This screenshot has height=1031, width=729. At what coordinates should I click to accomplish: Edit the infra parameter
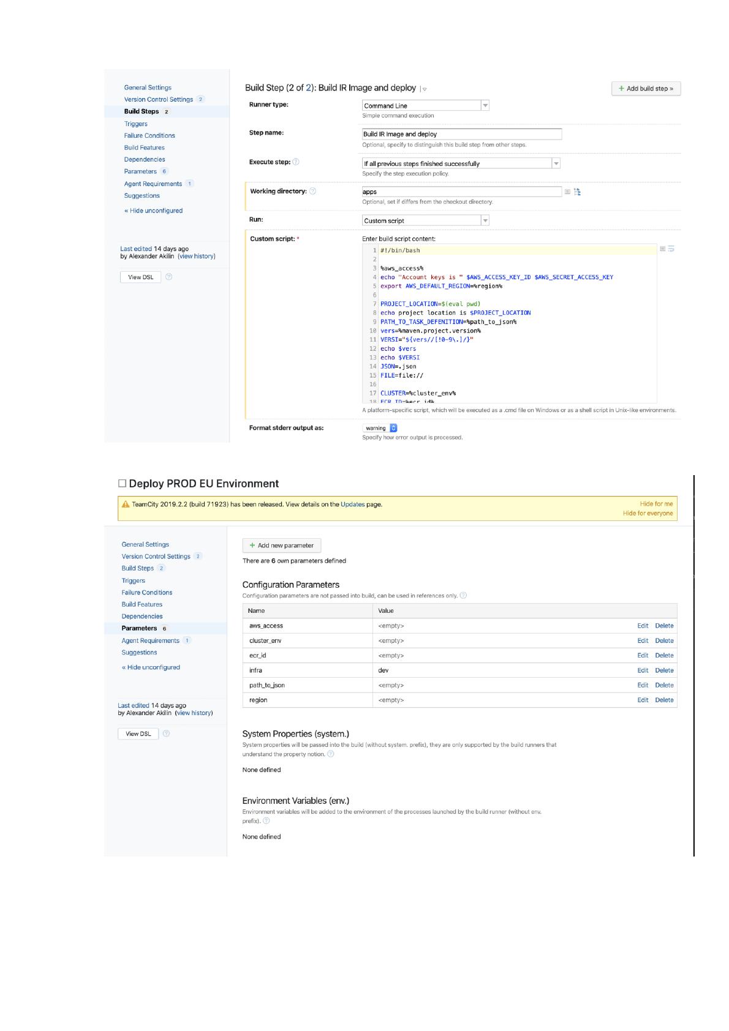(643, 670)
